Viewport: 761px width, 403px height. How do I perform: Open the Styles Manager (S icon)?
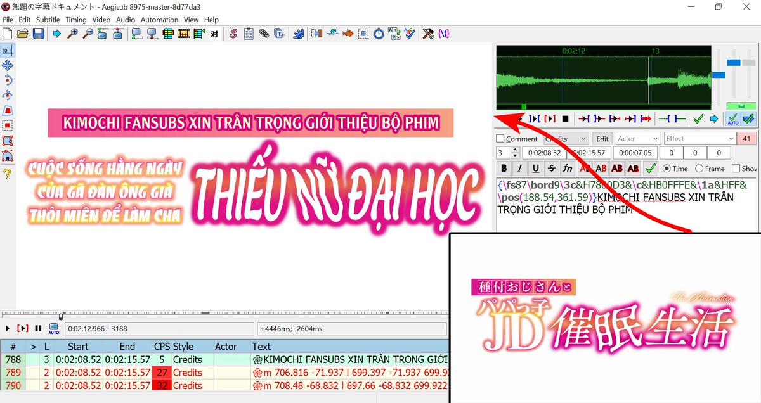[233, 33]
